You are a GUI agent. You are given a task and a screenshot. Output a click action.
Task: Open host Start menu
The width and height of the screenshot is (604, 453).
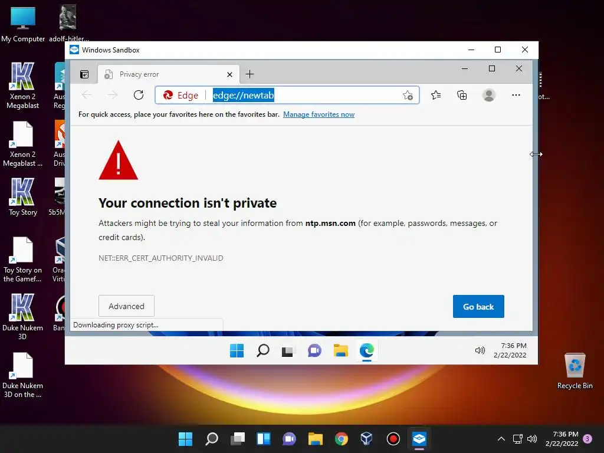pos(185,439)
